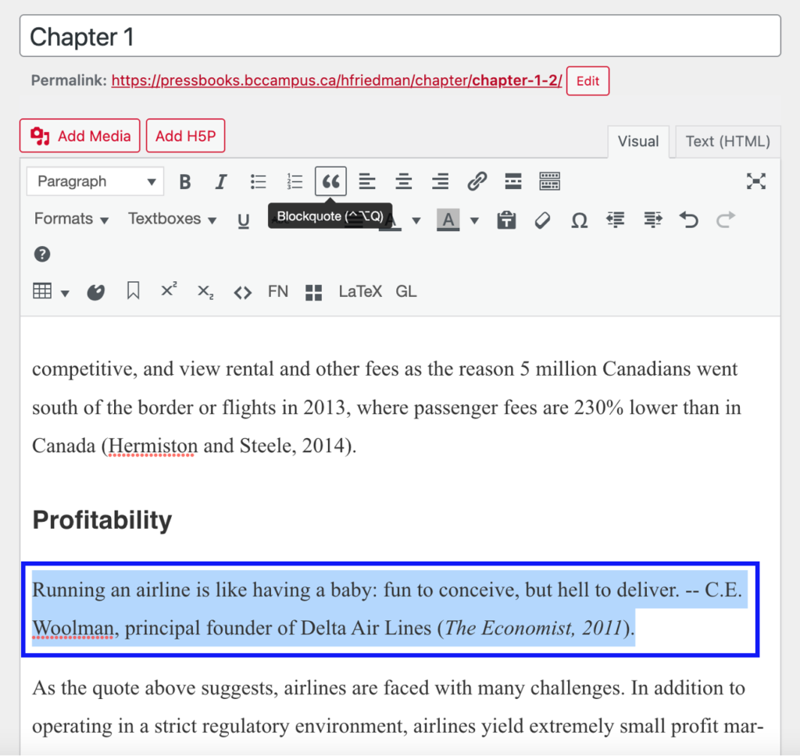
Task: Open the chapter permalink URL
Action: pos(336,80)
